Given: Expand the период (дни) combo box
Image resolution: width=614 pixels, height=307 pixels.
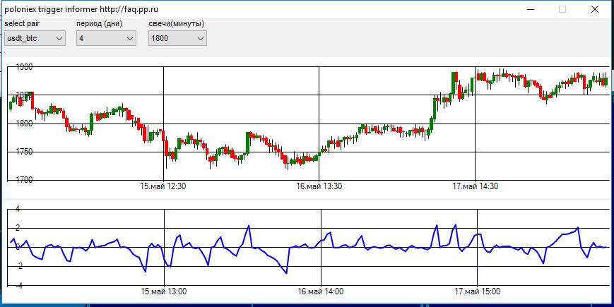Looking at the screenshot, I should click(x=106, y=39).
